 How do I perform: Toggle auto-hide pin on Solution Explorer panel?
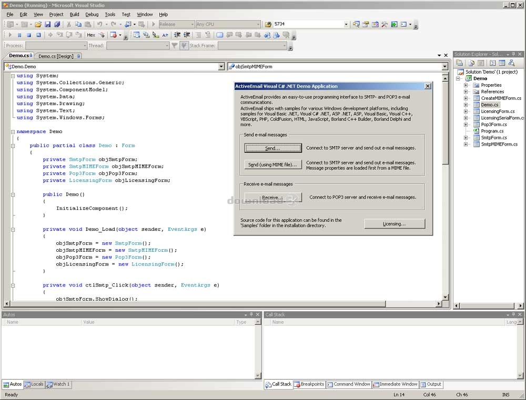click(513, 54)
